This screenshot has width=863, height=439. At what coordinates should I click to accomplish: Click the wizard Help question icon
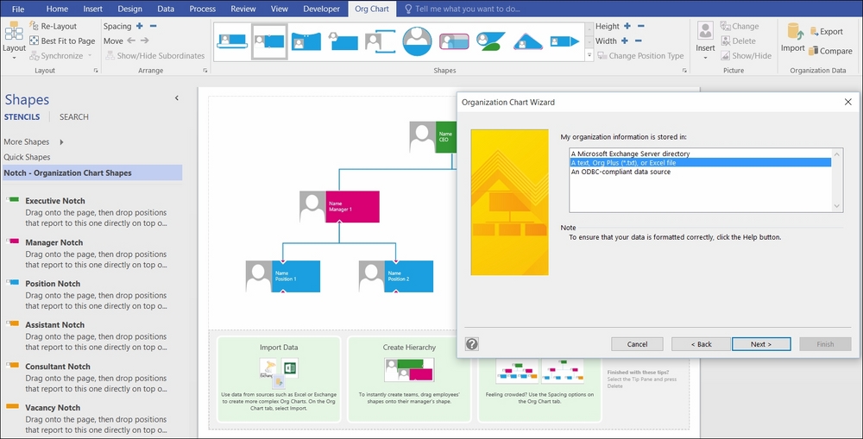[472, 344]
